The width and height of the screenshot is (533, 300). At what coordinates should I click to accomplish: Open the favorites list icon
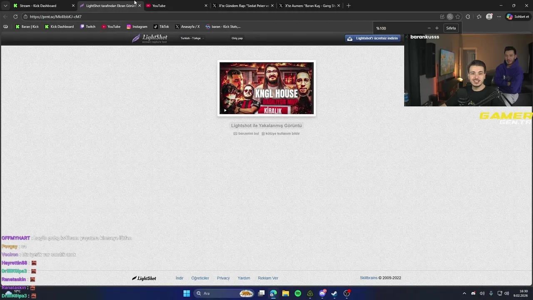click(x=479, y=17)
